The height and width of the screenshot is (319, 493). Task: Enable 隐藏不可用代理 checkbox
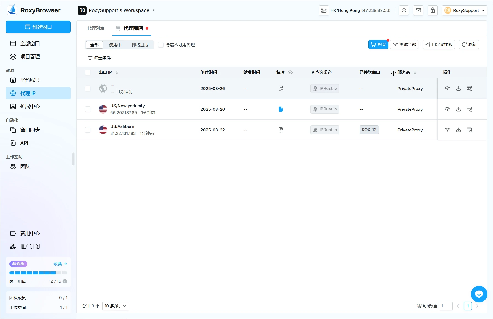click(x=161, y=45)
